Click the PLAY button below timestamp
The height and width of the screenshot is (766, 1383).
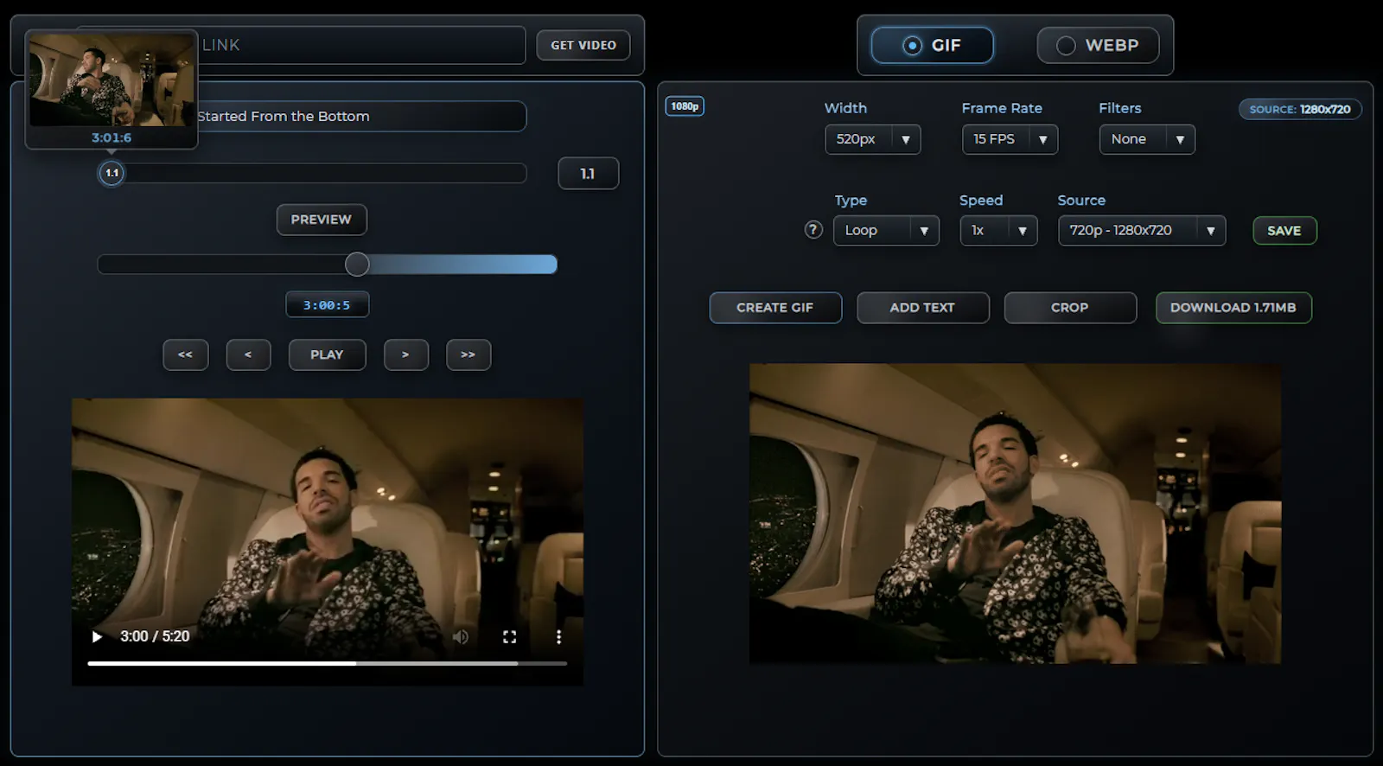point(327,355)
